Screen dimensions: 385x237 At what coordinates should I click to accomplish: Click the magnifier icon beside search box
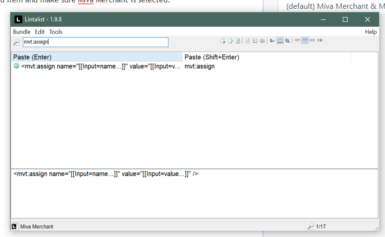[17, 42]
